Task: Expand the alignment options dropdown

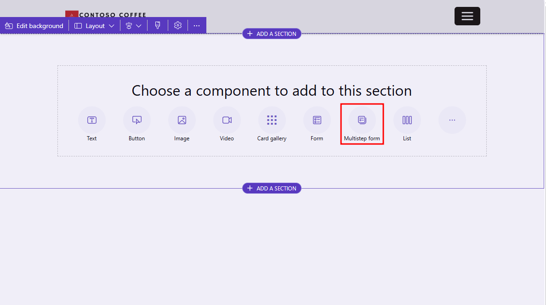Action: 133,26
